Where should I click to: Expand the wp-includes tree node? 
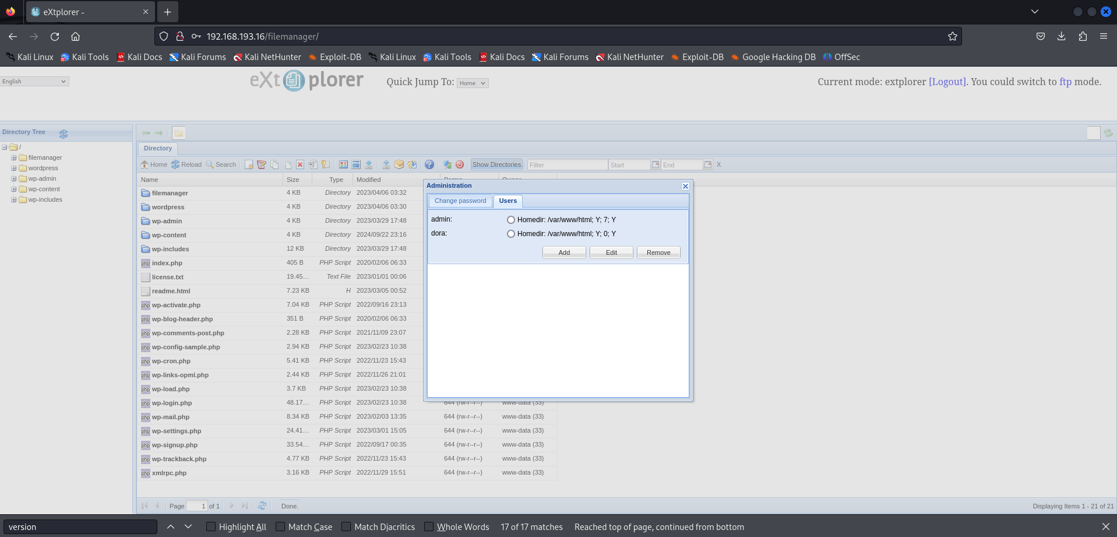tap(13, 199)
